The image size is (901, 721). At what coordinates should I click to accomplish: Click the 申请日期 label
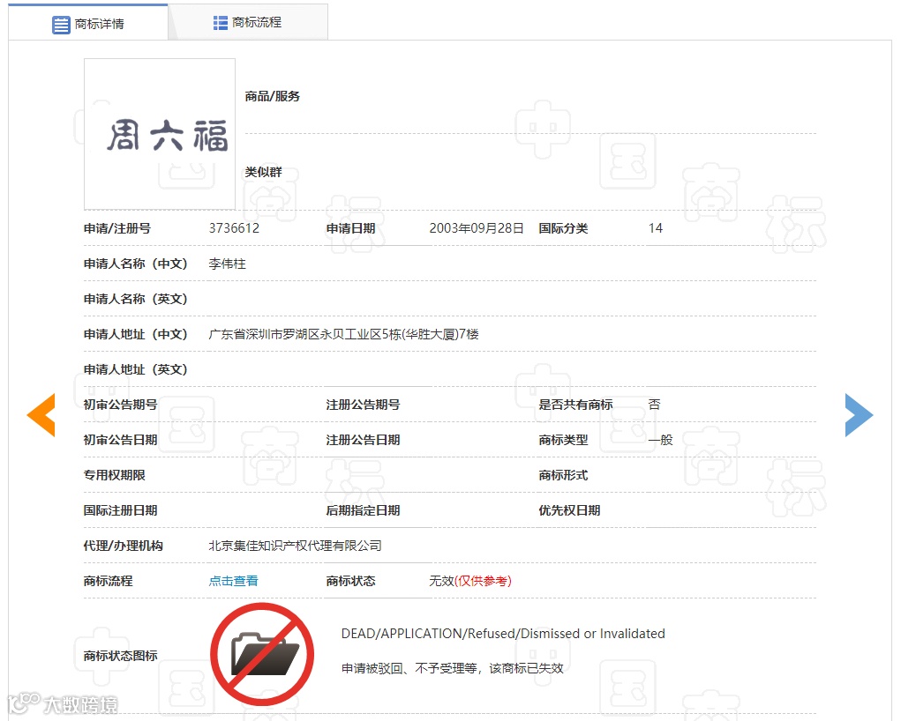click(350, 228)
